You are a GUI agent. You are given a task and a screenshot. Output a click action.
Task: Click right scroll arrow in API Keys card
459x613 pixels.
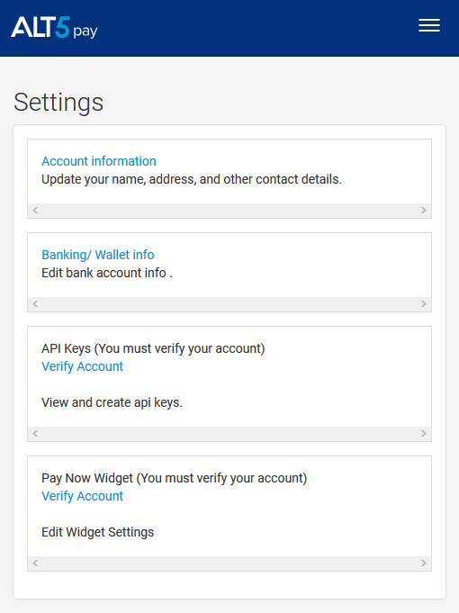424,434
